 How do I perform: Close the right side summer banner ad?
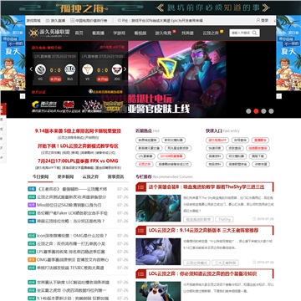click(278, 96)
